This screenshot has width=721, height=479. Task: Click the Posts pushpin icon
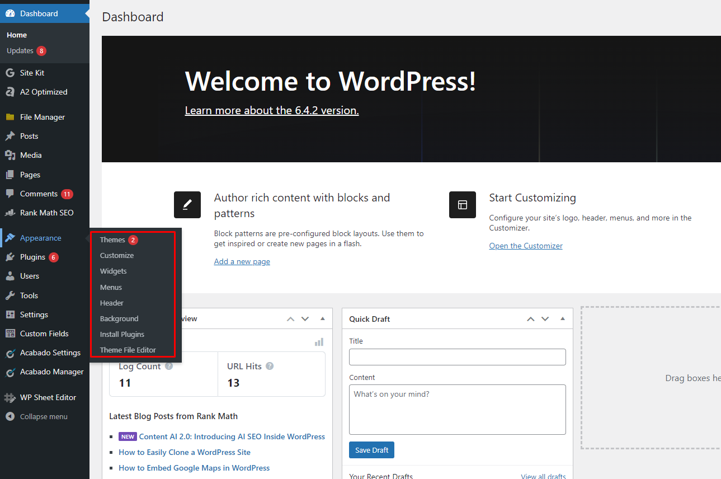(x=10, y=136)
